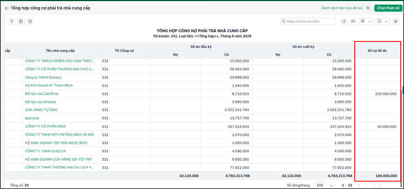Screen dimensions: 404x189
Task: Go to last page arrow
Action: [x=381, y=185]
